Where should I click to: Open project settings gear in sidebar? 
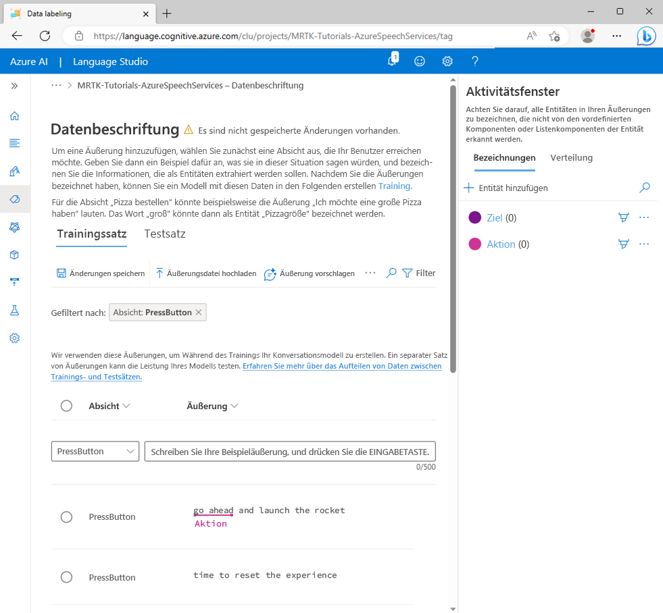point(14,338)
